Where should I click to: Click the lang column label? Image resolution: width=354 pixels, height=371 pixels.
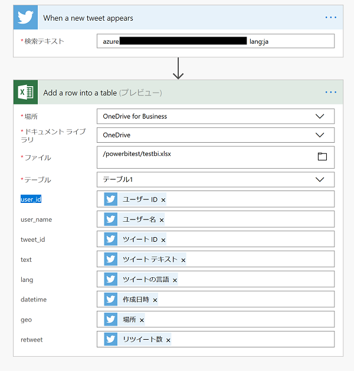point(27,280)
